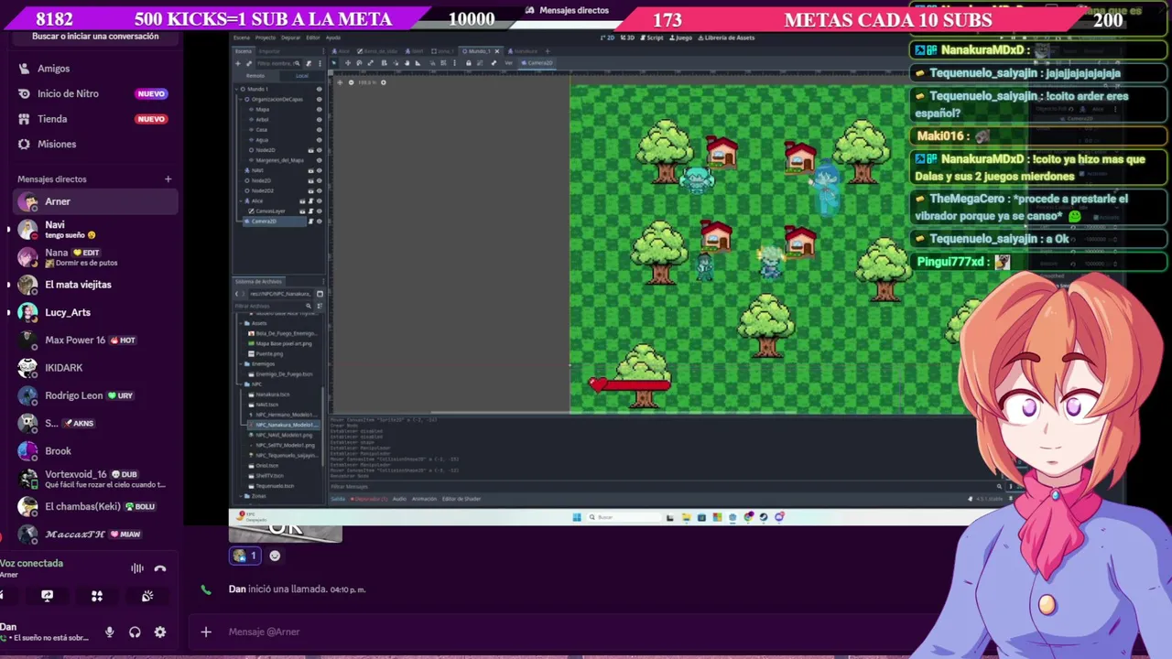Image resolution: width=1172 pixels, height=659 pixels.
Task: Open Editor menu in Godot
Action: point(313,38)
